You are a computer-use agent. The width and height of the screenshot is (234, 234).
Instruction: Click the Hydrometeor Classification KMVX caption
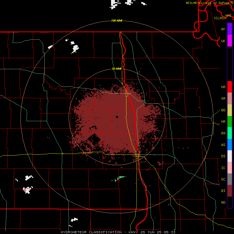[x=118, y=232]
